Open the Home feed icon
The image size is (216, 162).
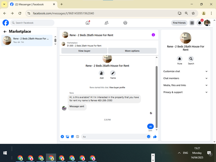coord(88,23)
